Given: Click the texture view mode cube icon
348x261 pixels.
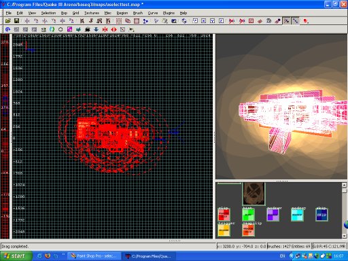Looking at the screenshot, I should [164, 21].
